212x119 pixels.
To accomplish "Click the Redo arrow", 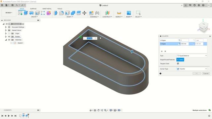I will click(22, 5).
